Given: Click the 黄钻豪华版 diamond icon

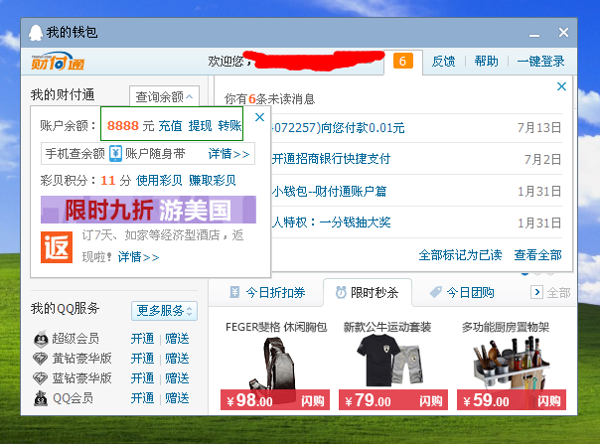Looking at the screenshot, I should (40, 359).
